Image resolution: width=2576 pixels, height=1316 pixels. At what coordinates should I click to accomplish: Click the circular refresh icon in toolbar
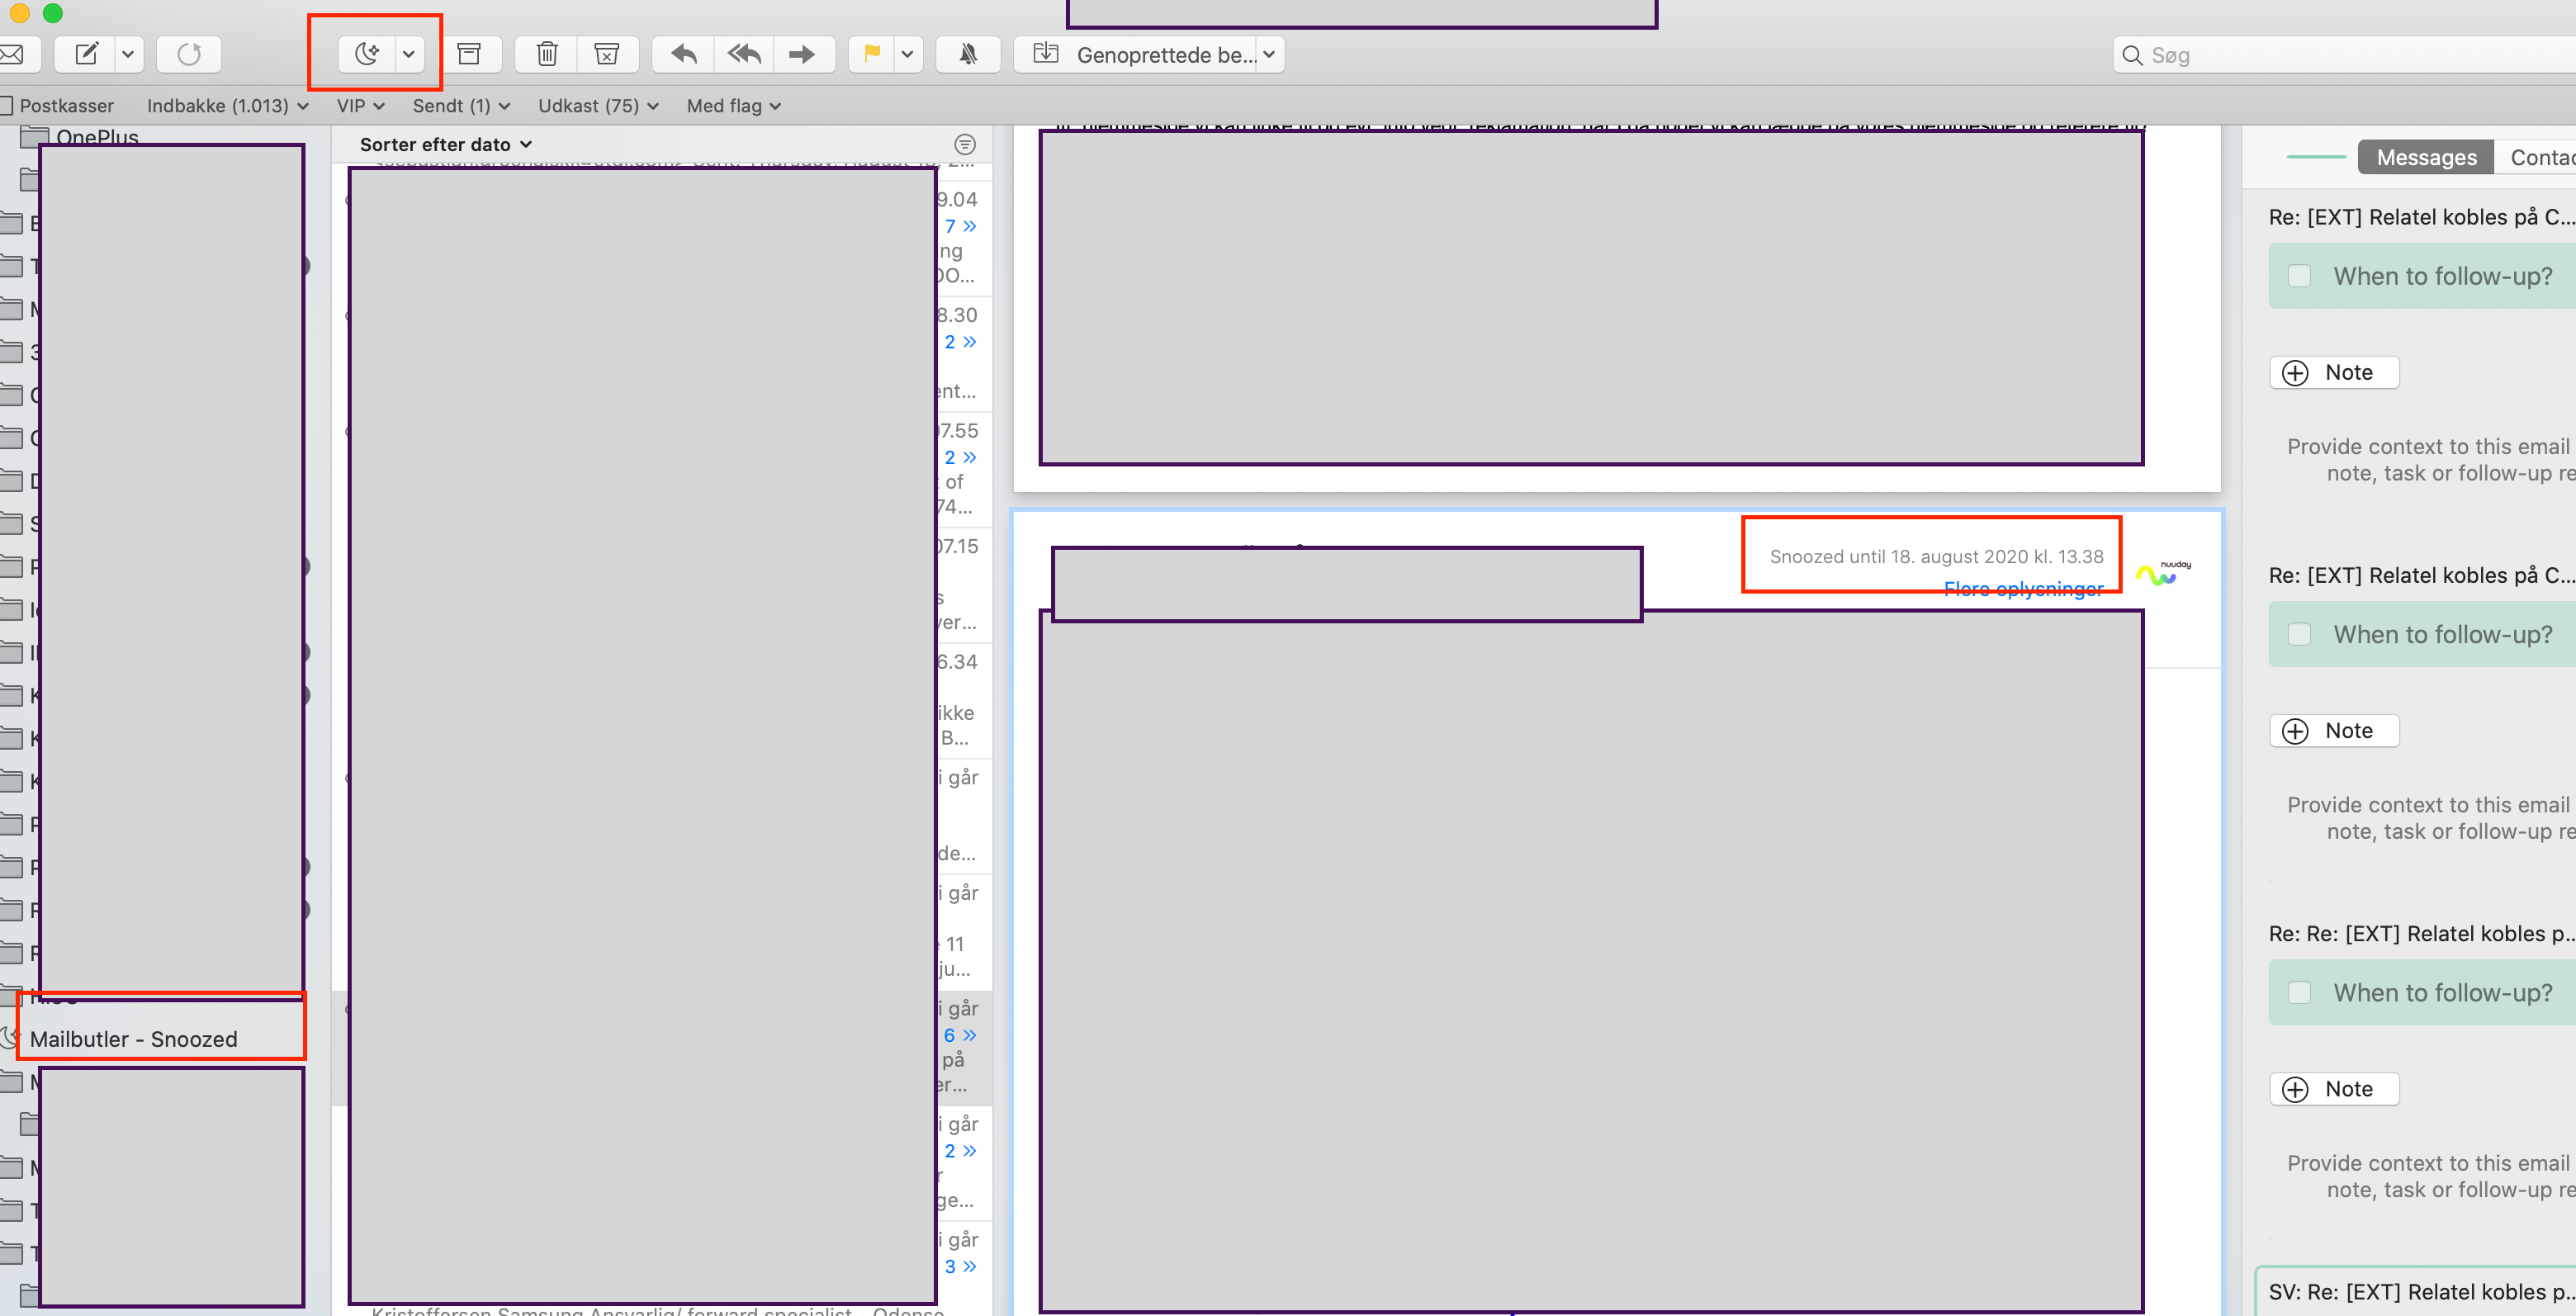point(189,54)
